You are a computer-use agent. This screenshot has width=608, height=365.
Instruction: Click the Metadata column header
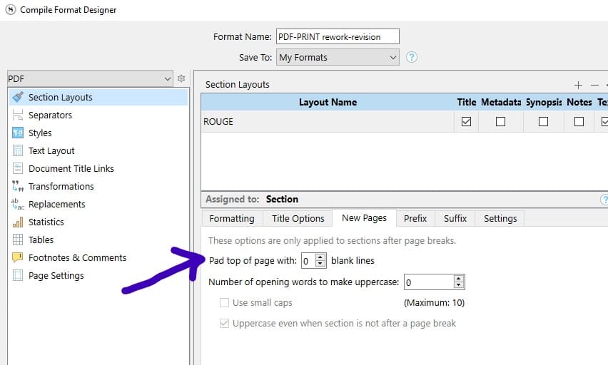(x=501, y=102)
